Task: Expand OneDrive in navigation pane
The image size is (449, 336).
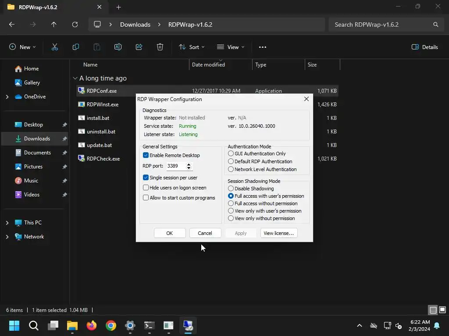Action: coord(7,97)
